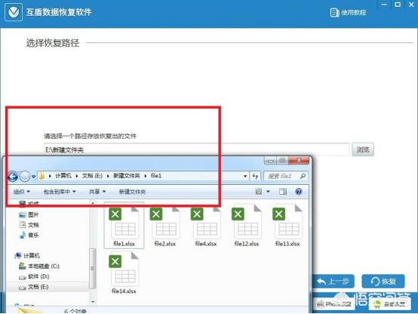Open the 共享 toolbar menu

coord(97,192)
